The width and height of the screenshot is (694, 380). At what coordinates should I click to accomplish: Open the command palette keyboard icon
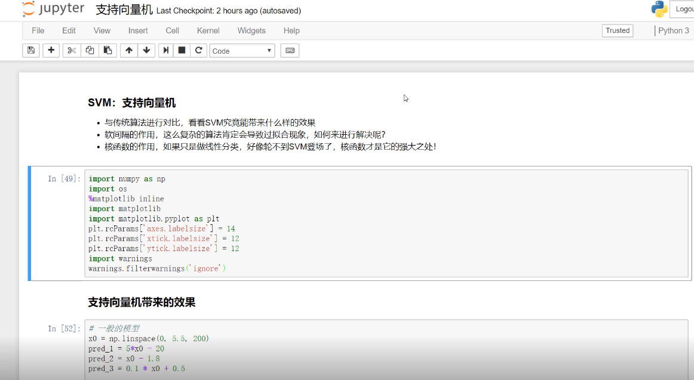click(290, 51)
